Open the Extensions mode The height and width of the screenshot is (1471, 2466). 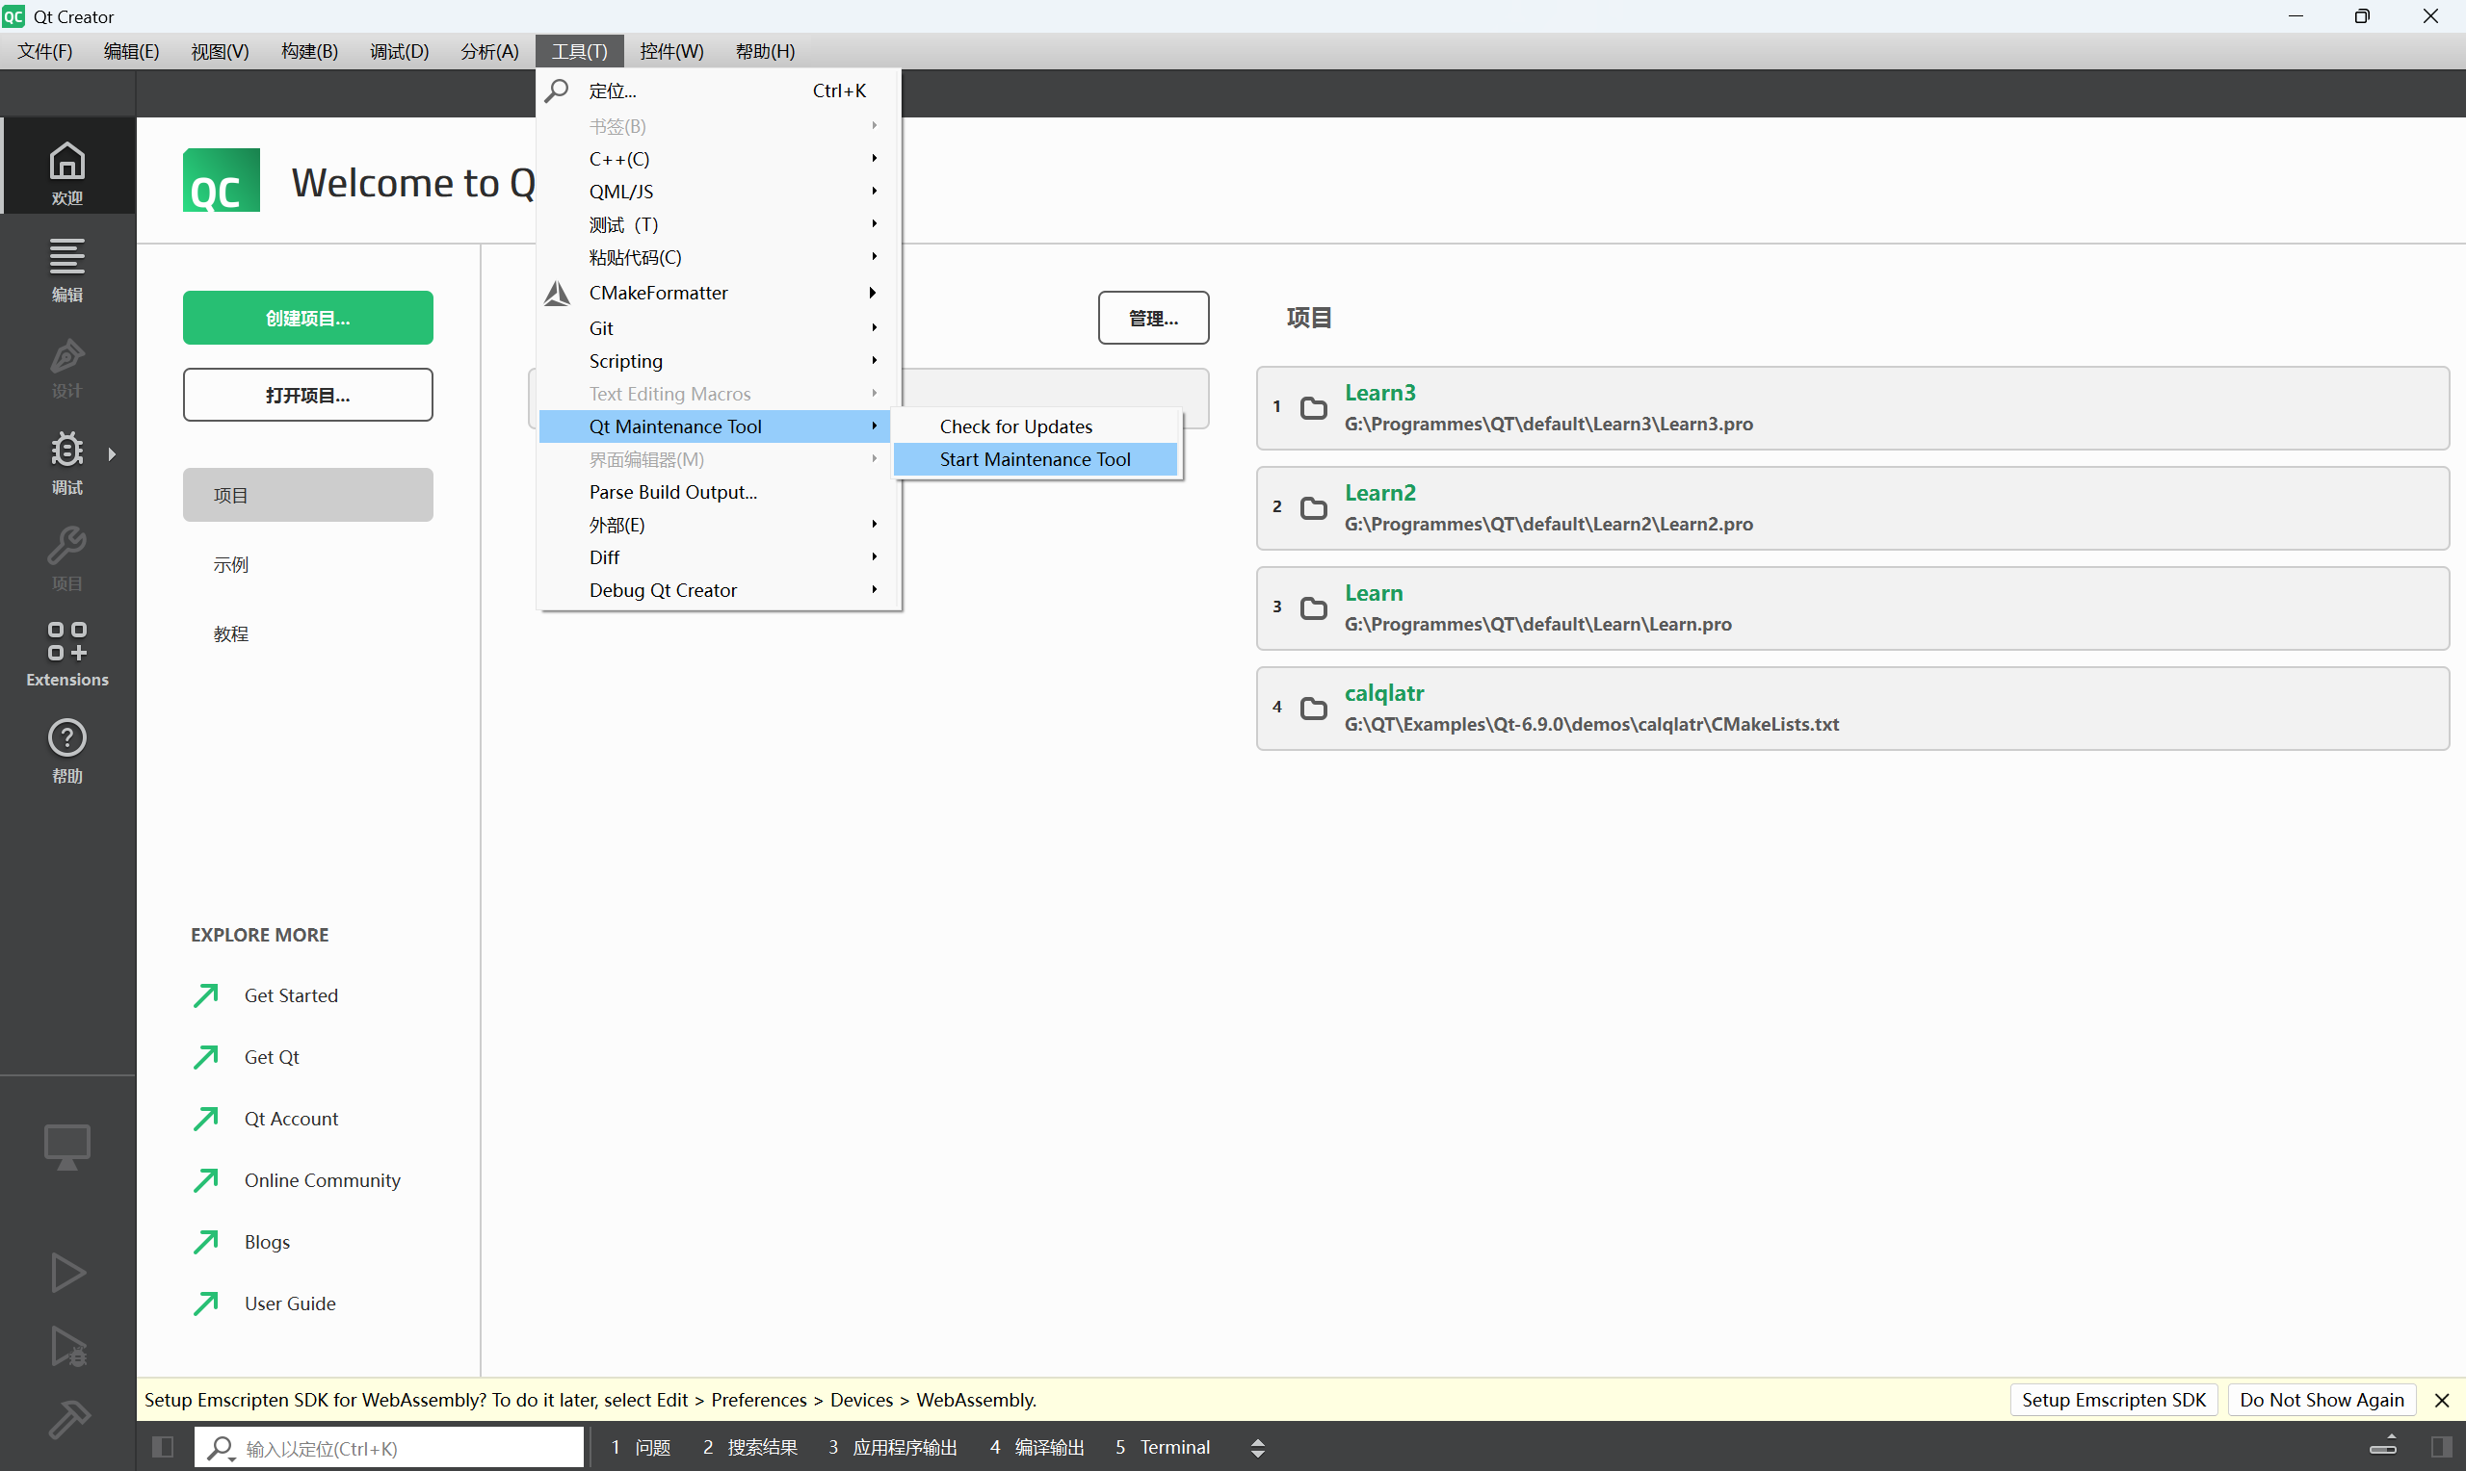pyautogui.click(x=67, y=654)
